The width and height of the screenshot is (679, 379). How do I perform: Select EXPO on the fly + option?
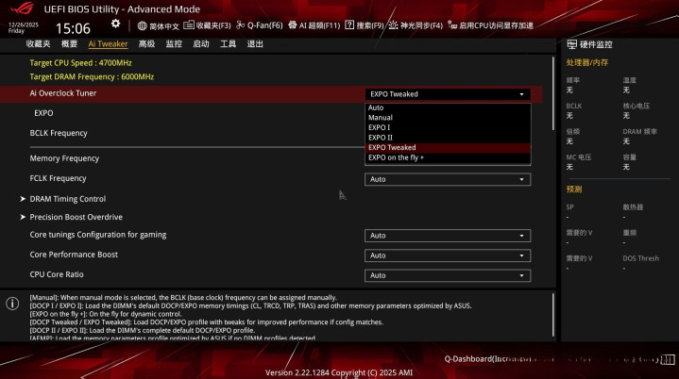tap(448, 157)
